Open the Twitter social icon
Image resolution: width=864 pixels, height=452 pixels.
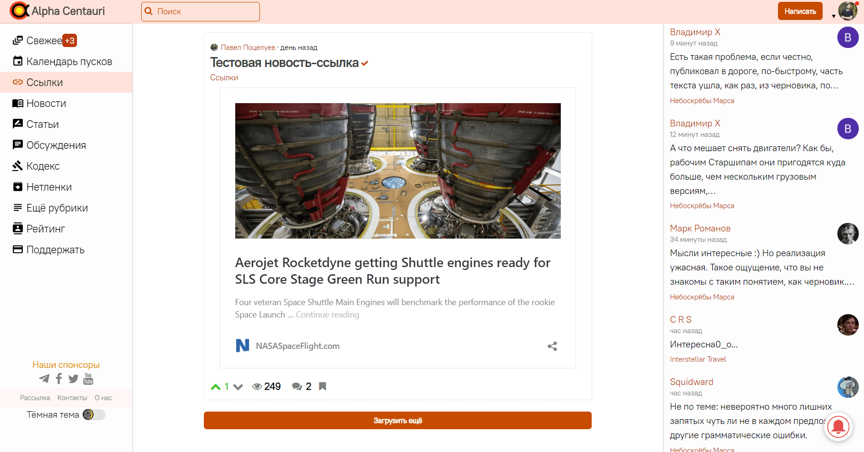pos(73,379)
